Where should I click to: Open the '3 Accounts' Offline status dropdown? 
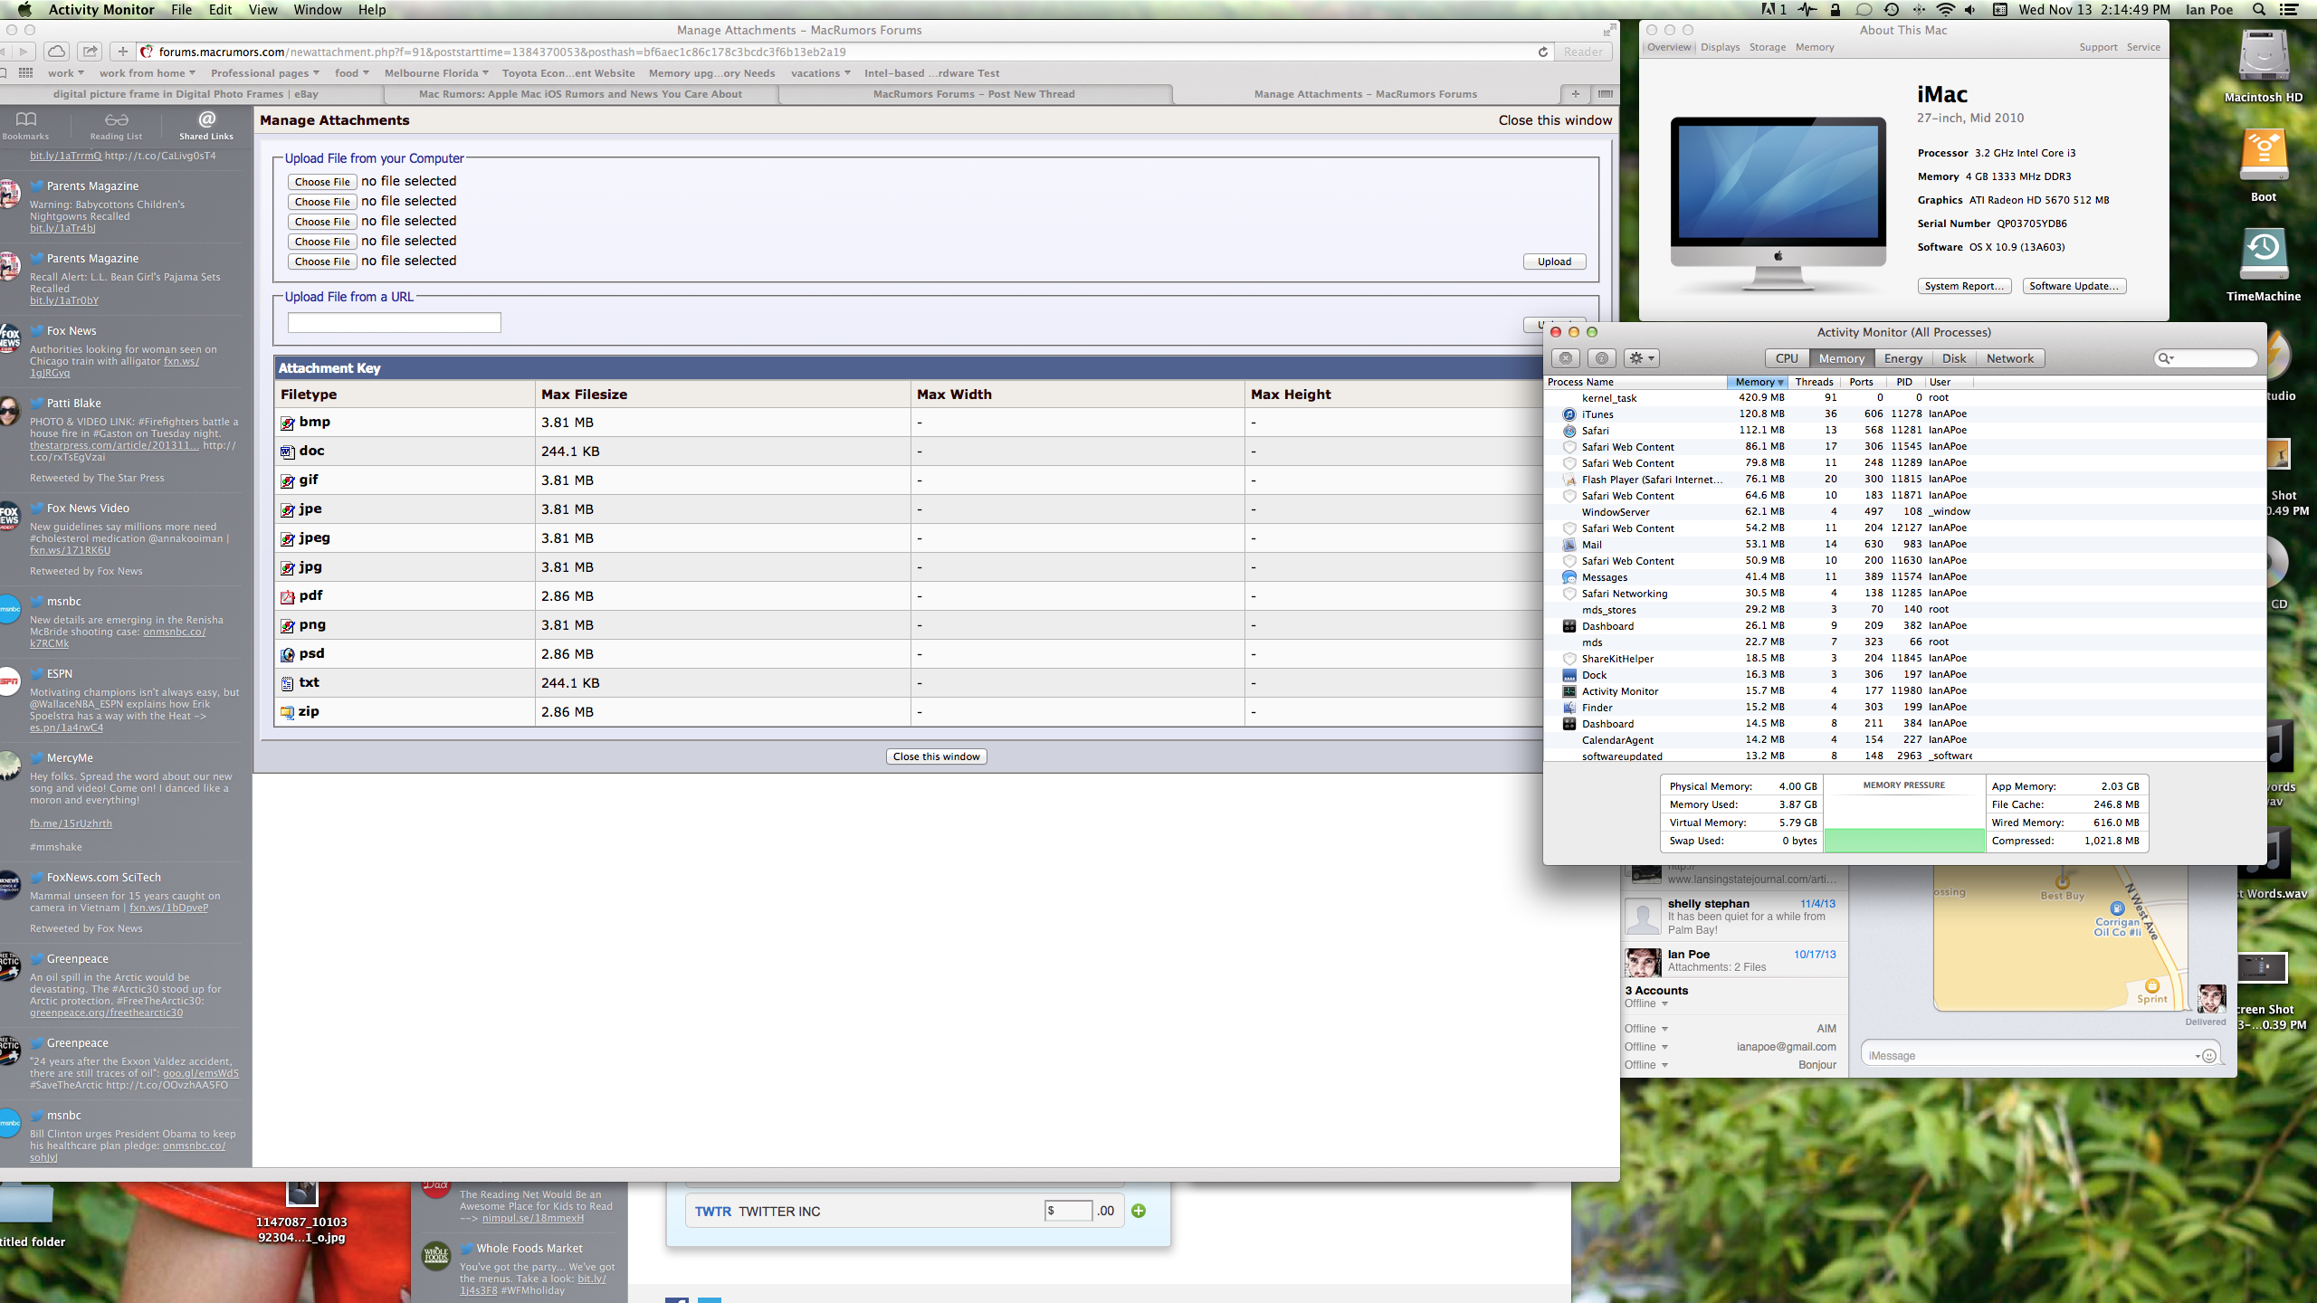point(1645,1003)
